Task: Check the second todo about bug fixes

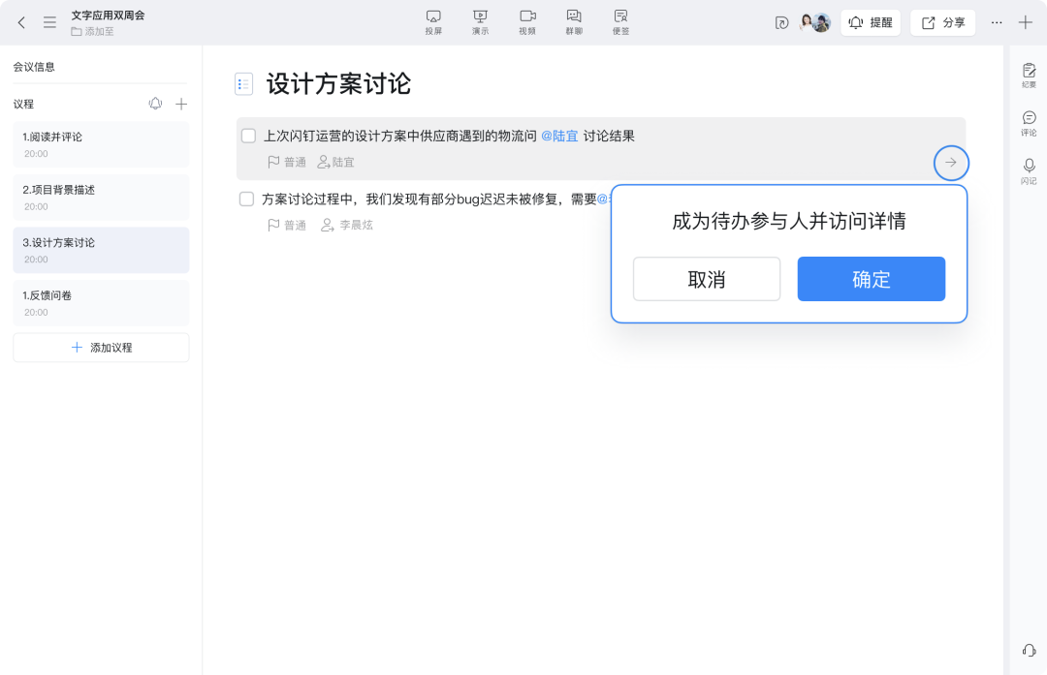Action: 247,199
